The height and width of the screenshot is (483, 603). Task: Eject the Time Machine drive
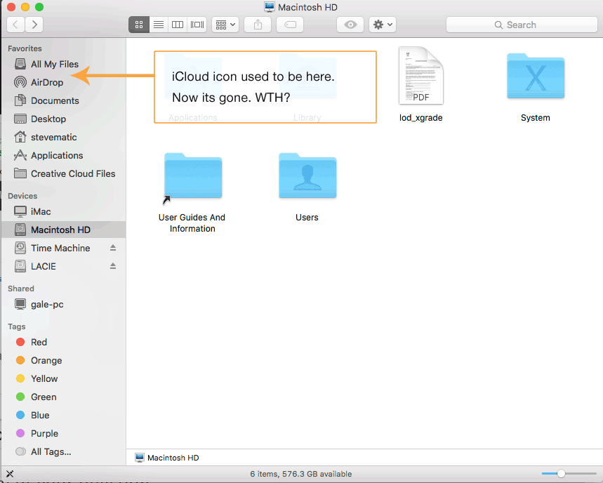[113, 248]
